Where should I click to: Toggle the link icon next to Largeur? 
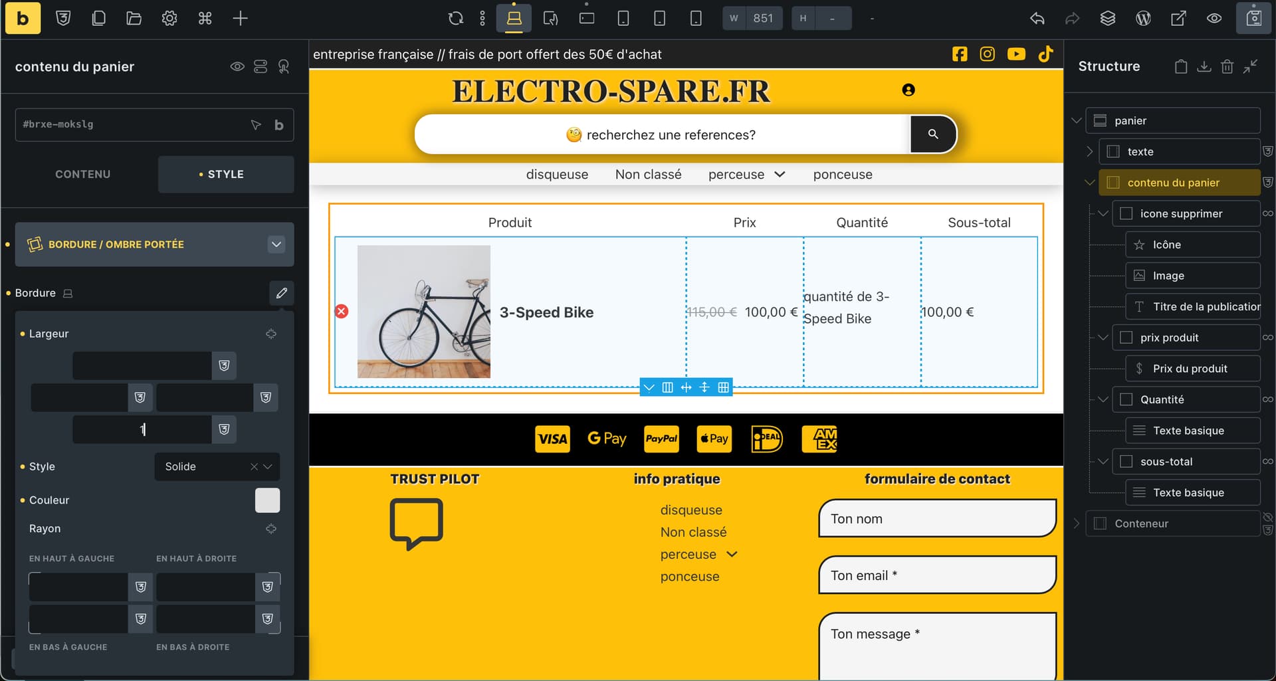pyautogui.click(x=271, y=334)
